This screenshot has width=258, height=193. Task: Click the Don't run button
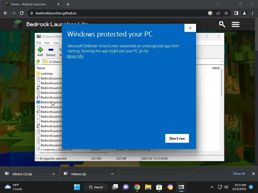pyautogui.click(x=177, y=138)
